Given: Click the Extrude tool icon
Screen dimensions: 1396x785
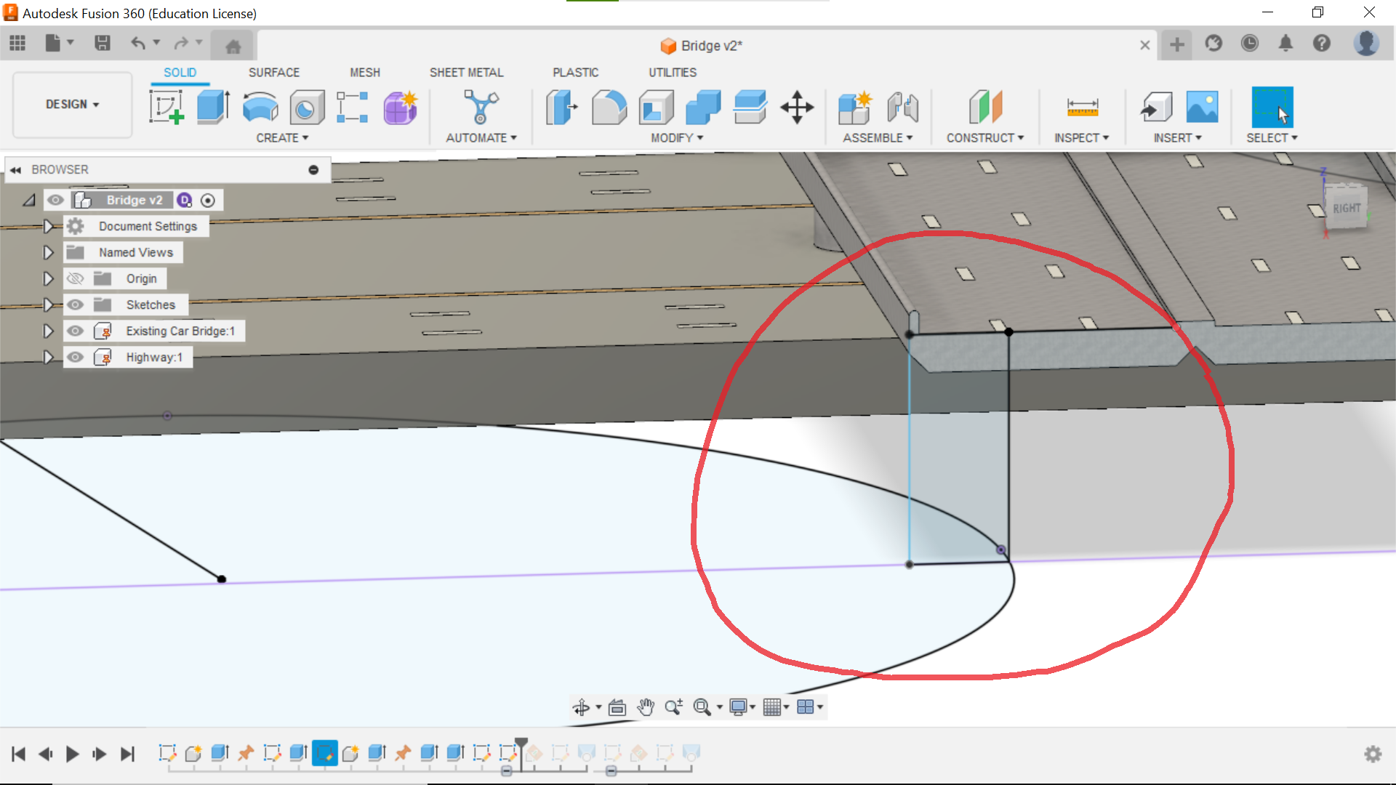Looking at the screenshot, I should pos(213,108).
